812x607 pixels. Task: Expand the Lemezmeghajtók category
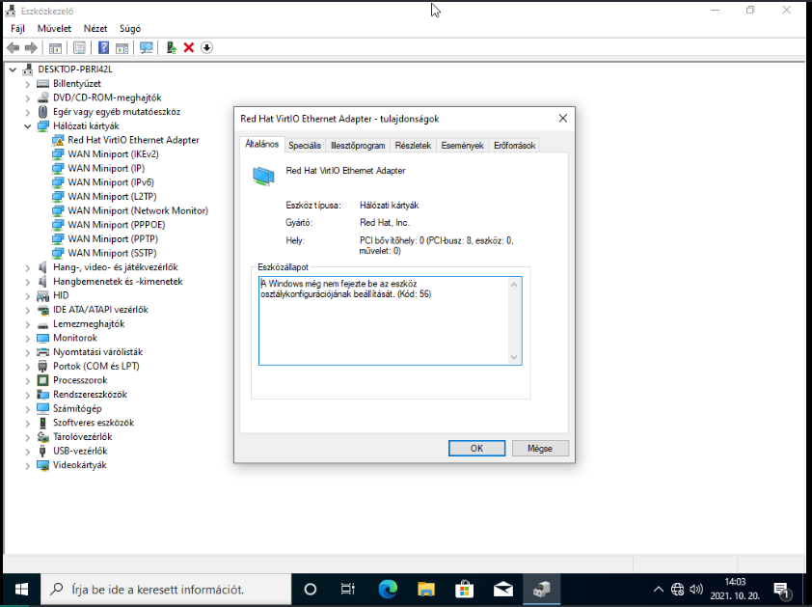coord(28,324)
